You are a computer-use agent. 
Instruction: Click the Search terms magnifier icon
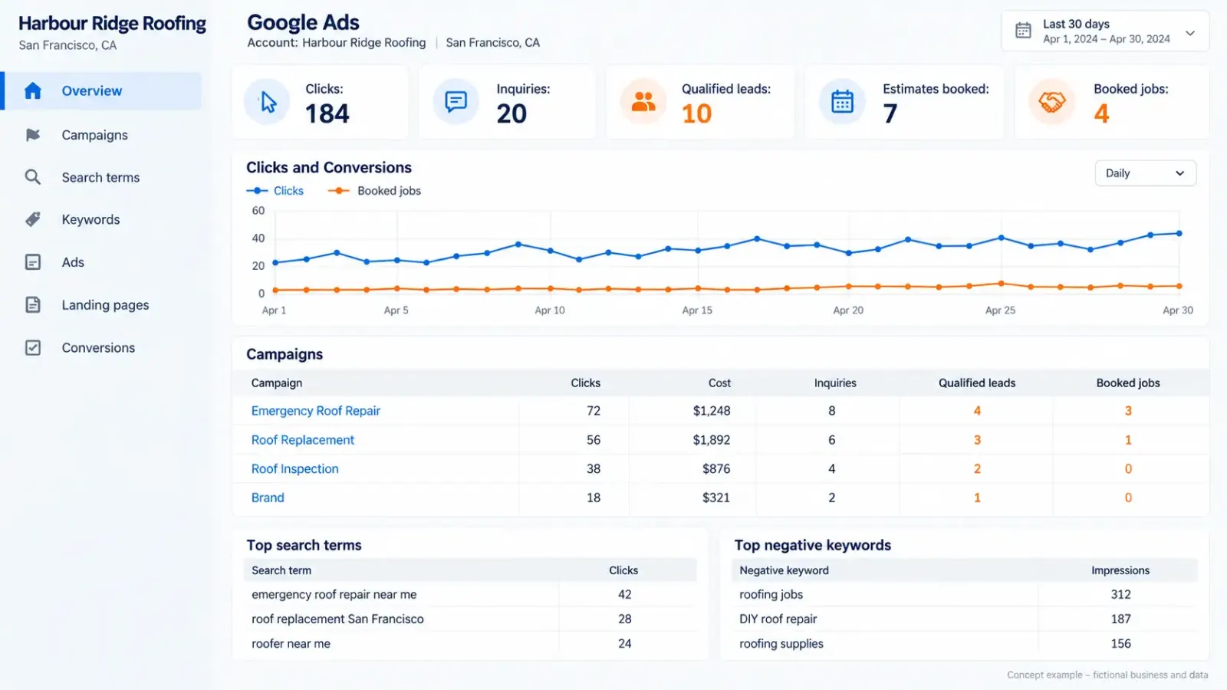[x=32, y=177]
